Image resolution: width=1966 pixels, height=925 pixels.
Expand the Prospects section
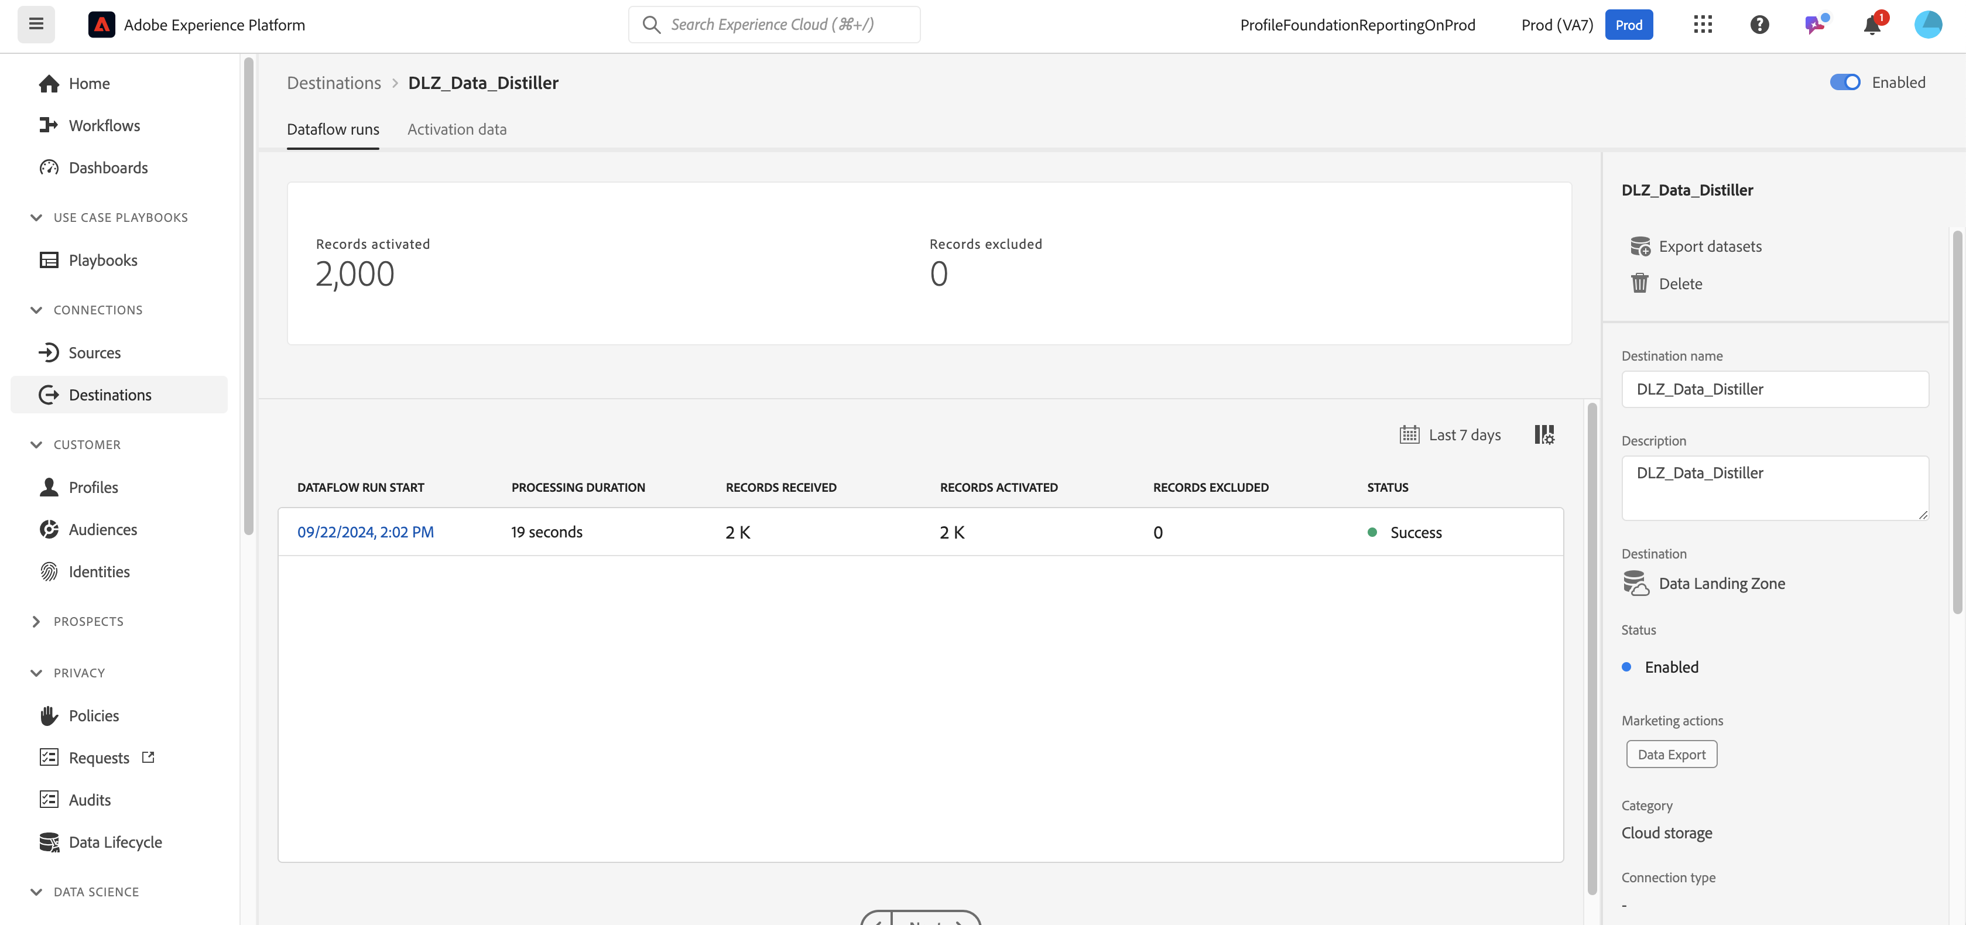click(x=36, y=621)
